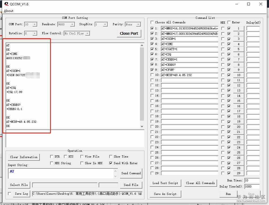
Task: Click the log scrollbar down arrow
Action: 142,126
